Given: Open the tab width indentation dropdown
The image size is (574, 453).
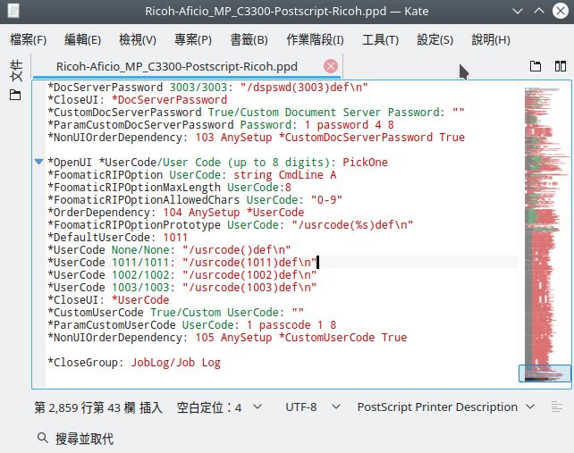Looking at the screenshot, I should point(220,407).
